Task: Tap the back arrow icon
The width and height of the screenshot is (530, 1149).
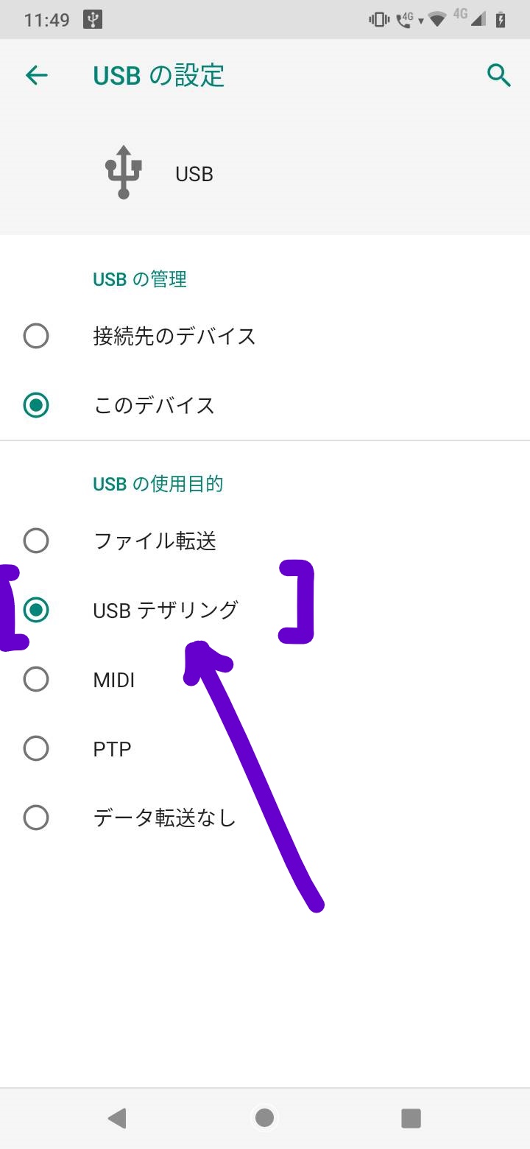Action: 36,75
